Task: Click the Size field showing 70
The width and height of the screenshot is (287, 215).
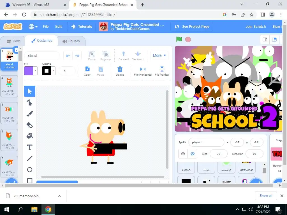Action: (x=219, y=154)
